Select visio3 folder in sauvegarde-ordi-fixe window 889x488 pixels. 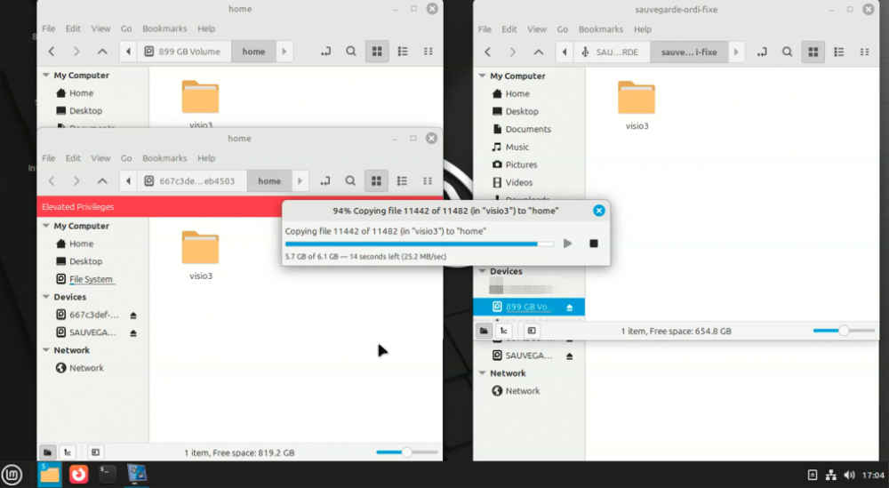tap(637, 106)
